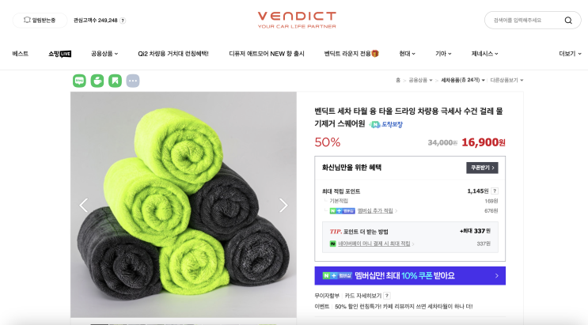Click the 쿠폰받기 button
588x325 pixels.
click(482, 168)
